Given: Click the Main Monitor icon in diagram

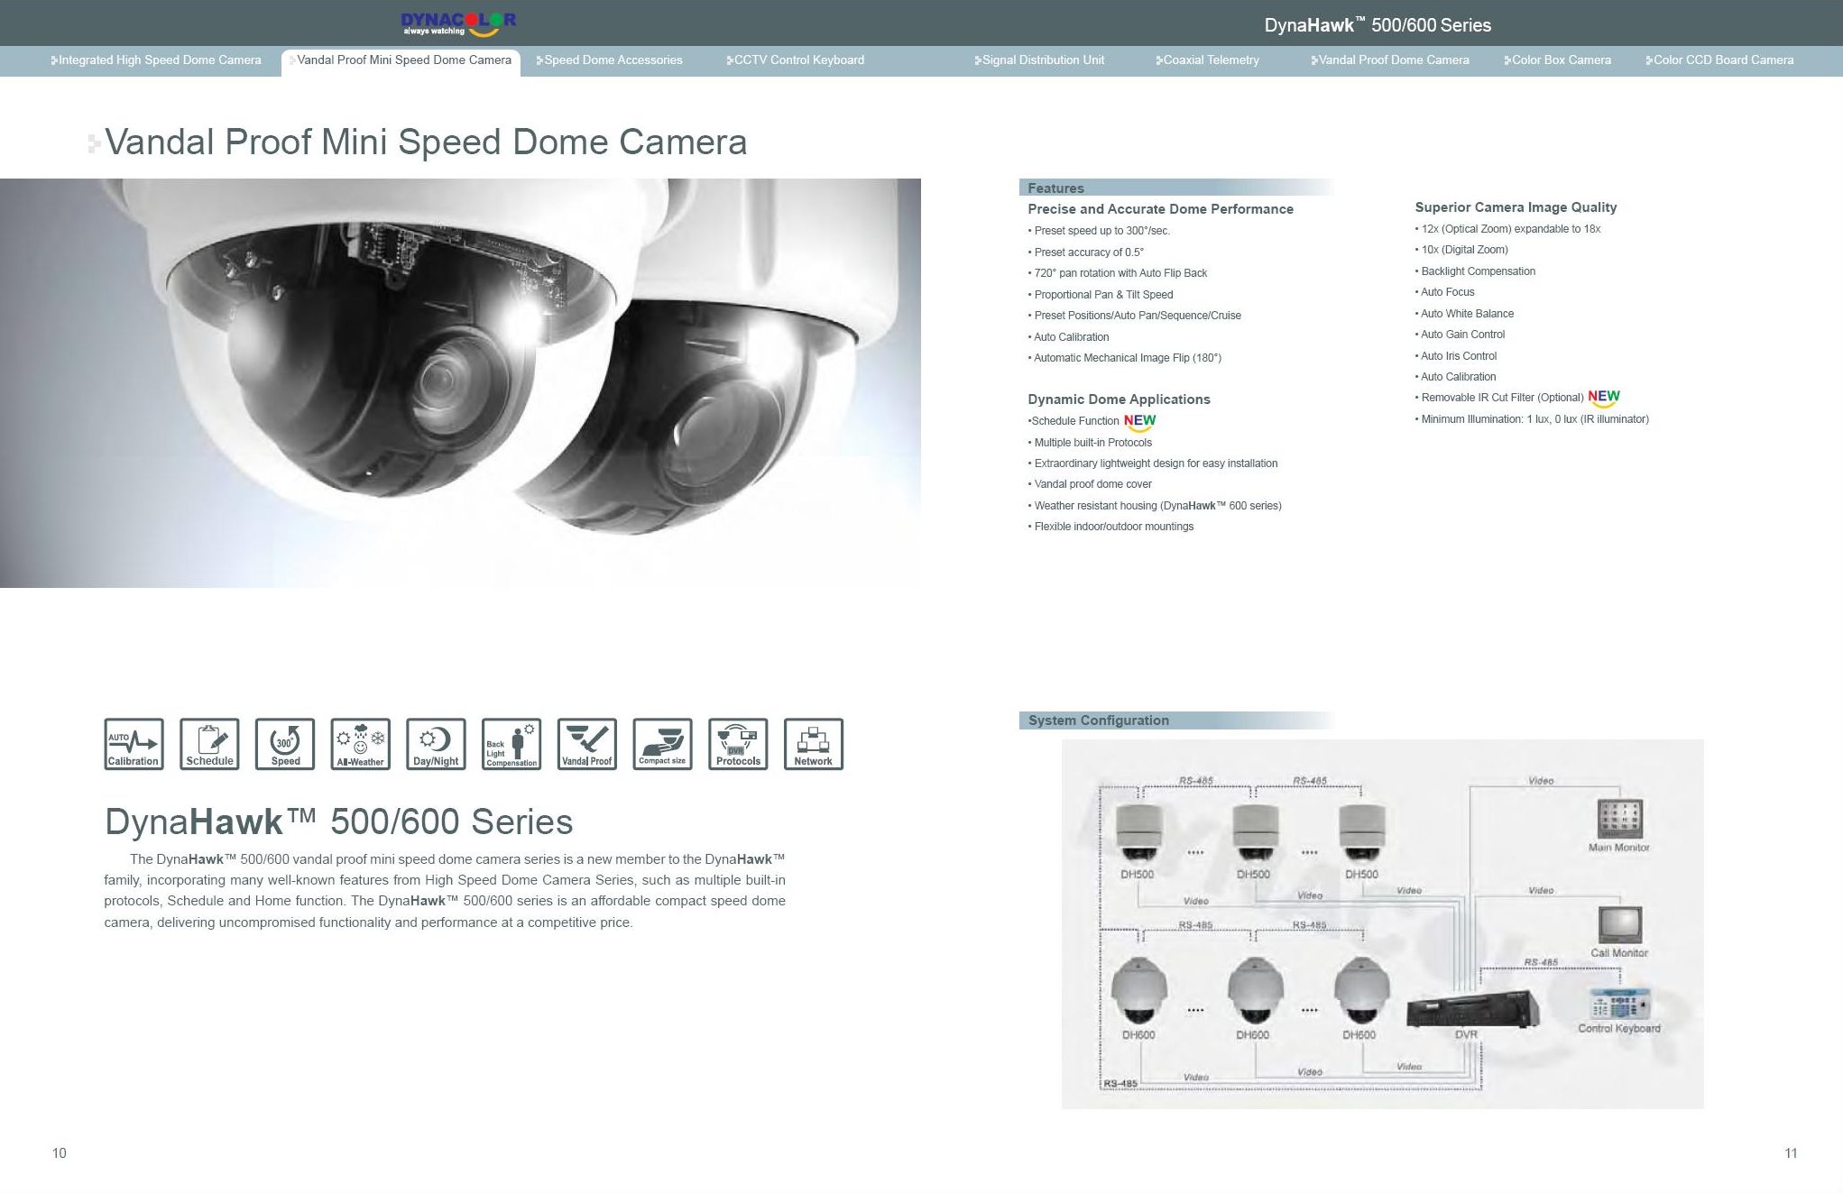Looking at the screenshot, I should click(1619, 818).
